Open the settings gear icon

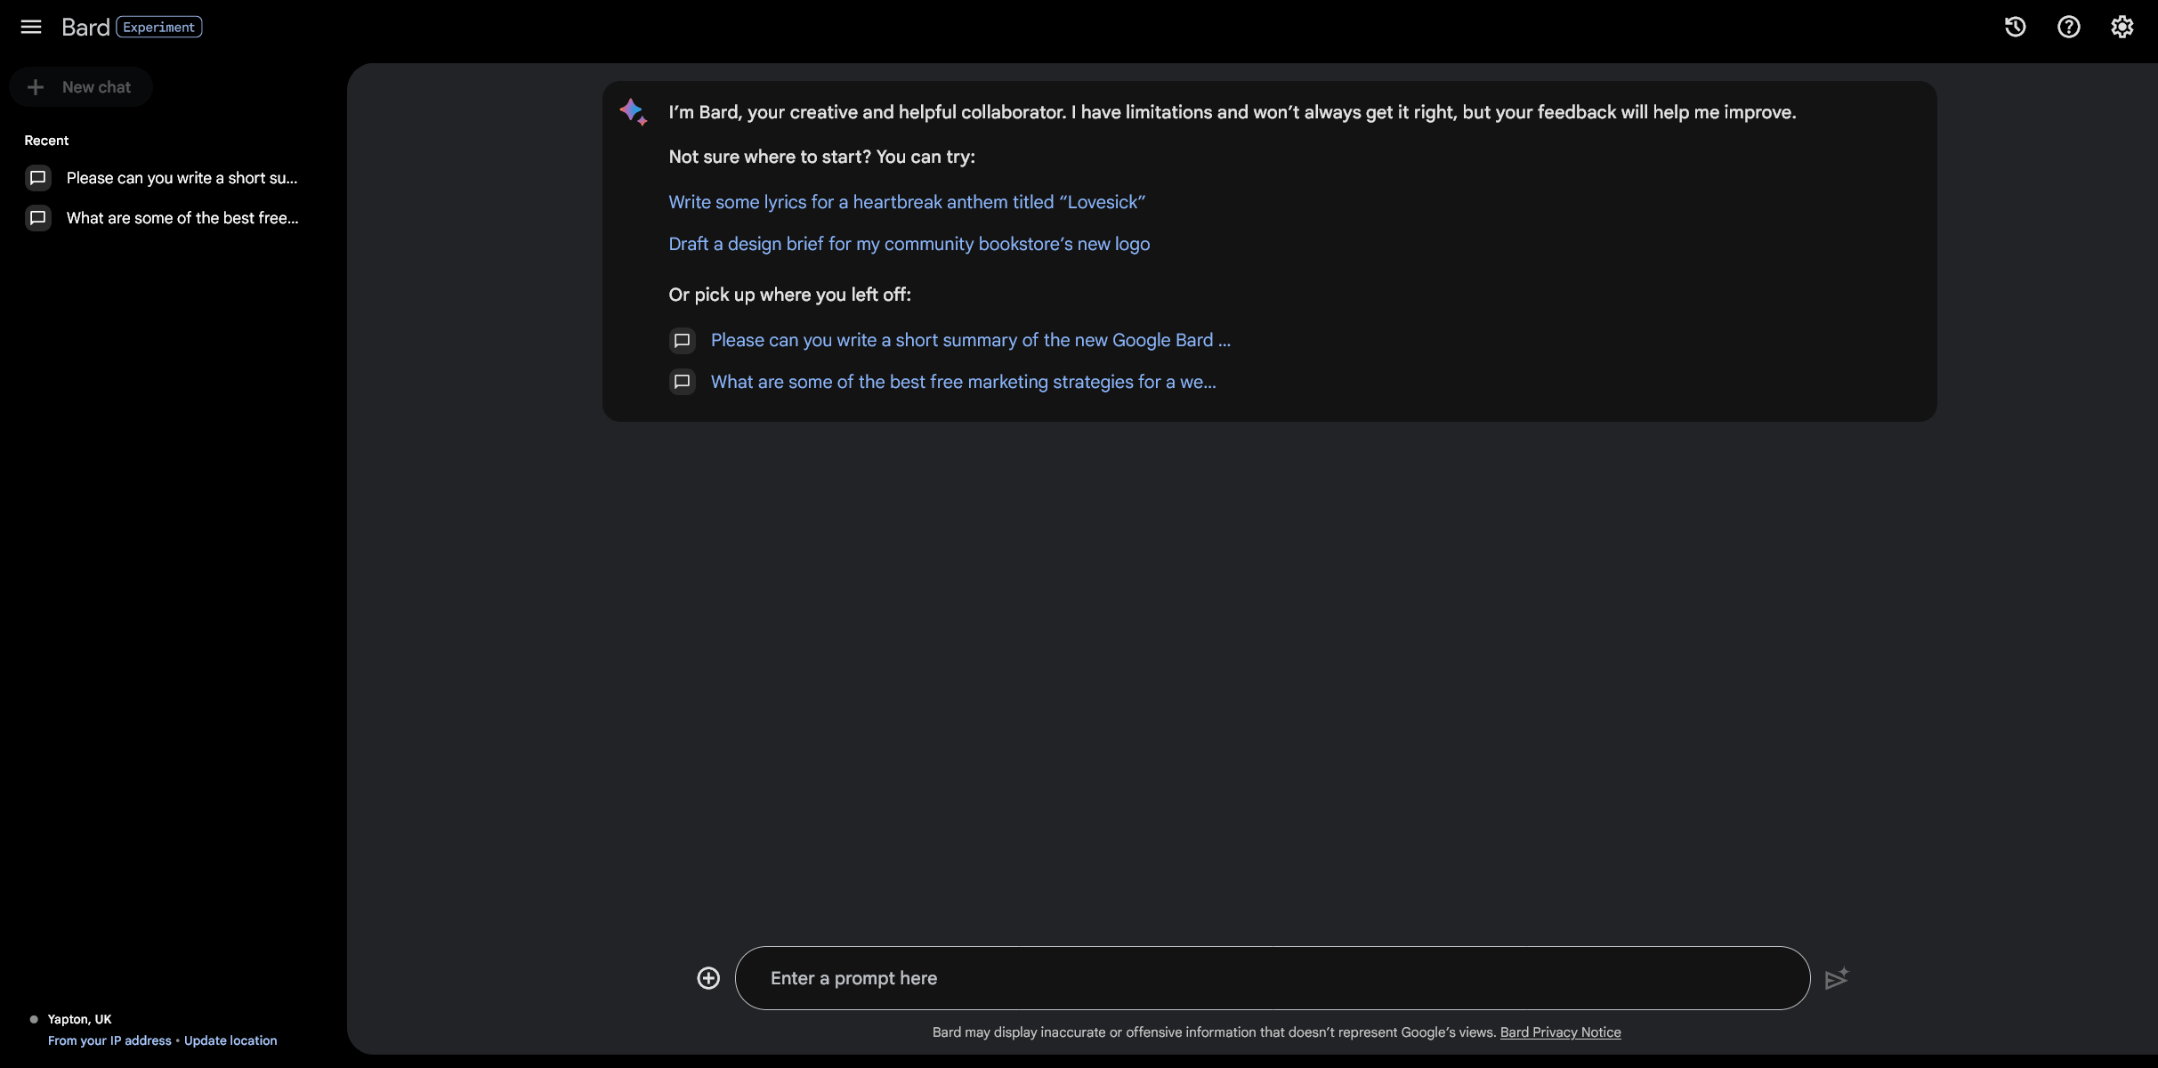click(2122, 27)
